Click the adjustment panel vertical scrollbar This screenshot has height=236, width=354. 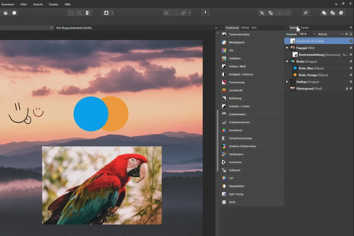218,141
